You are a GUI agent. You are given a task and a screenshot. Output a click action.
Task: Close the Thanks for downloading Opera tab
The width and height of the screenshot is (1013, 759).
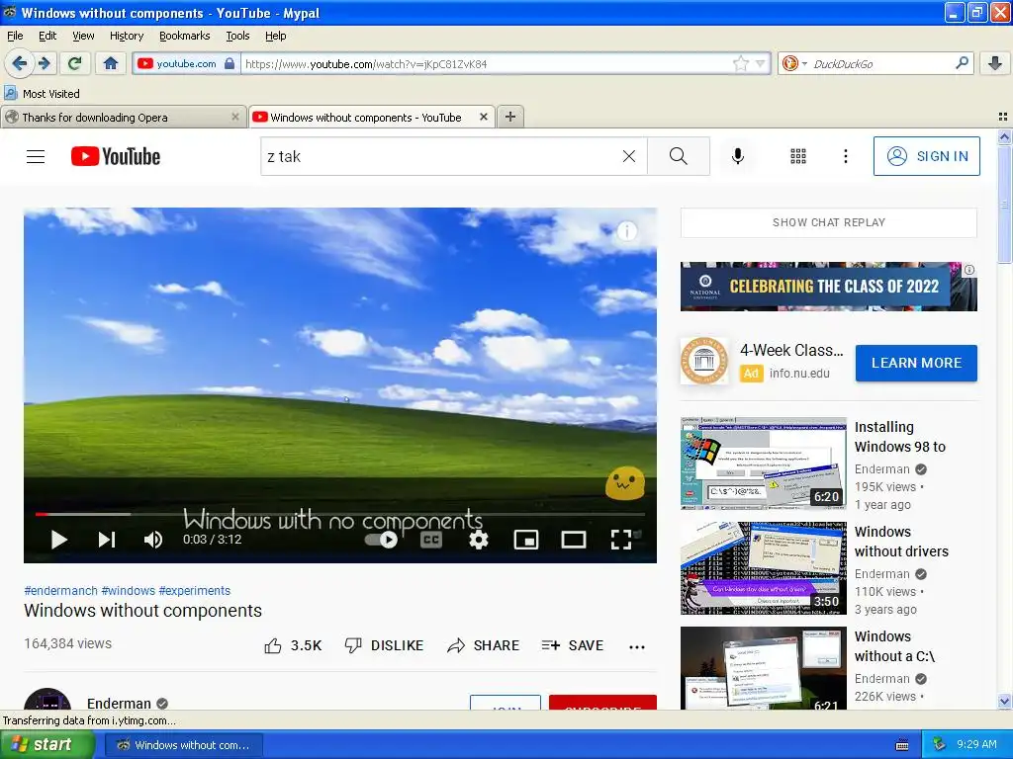(x=235, y=117)
